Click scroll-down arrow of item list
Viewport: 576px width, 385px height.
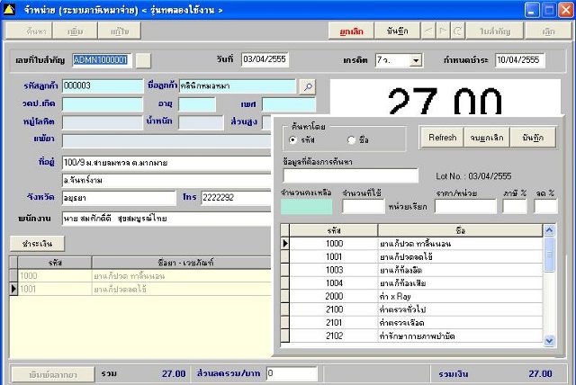(550, 342)
